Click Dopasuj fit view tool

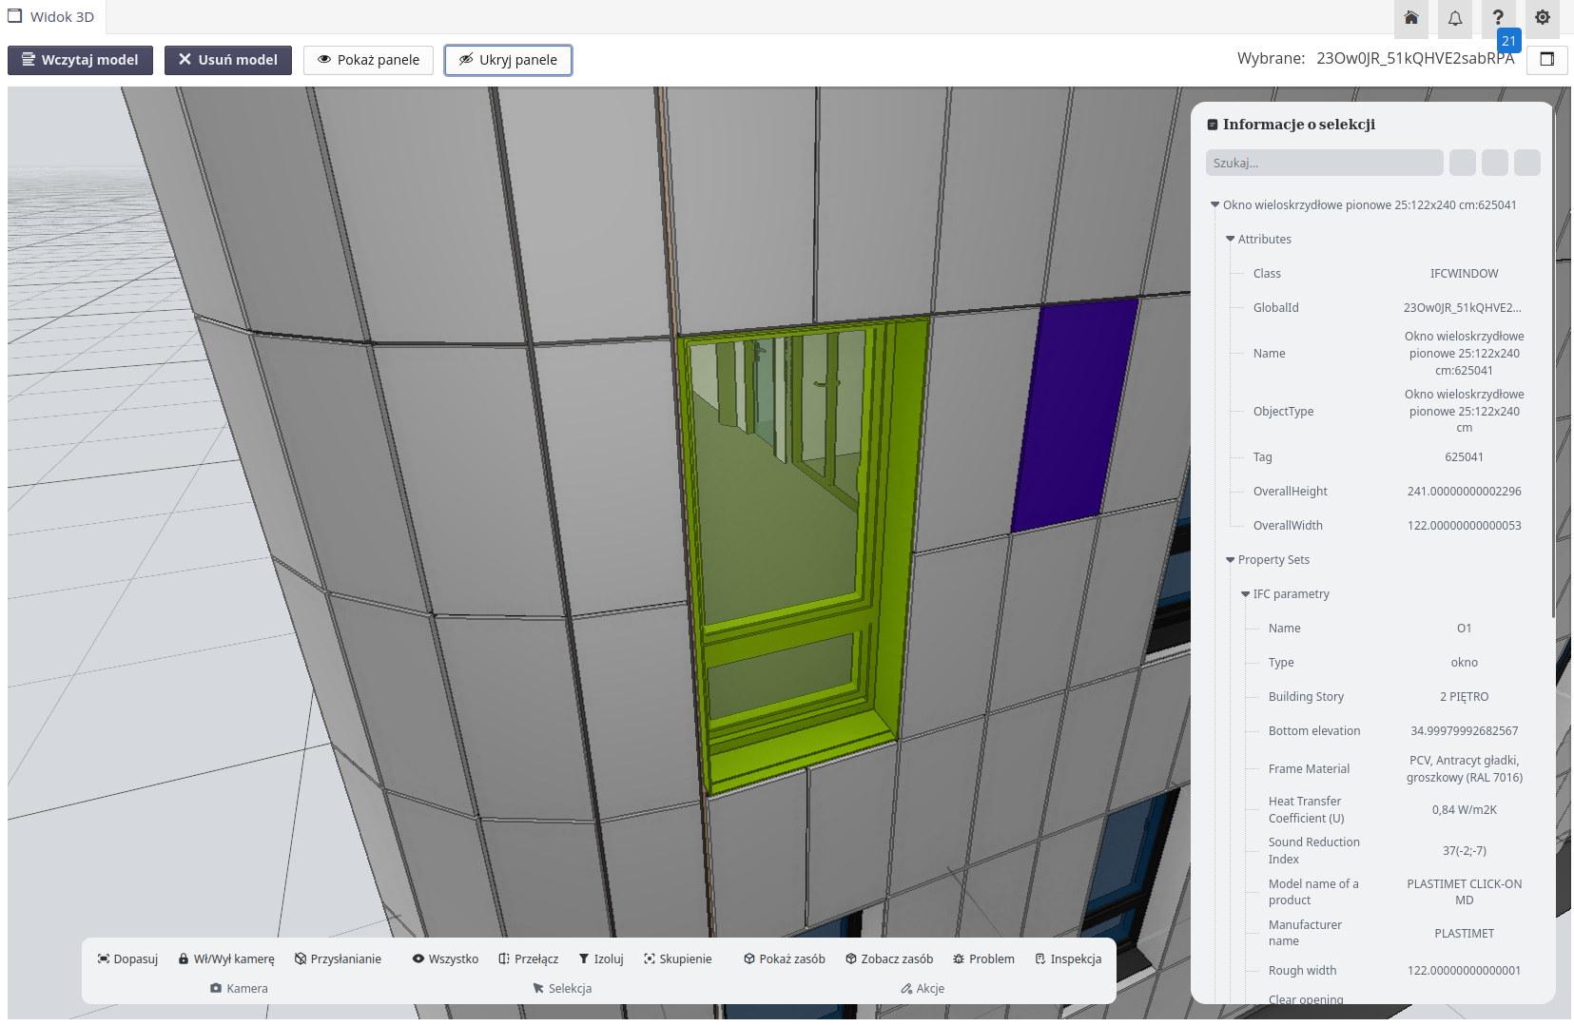click(x=127, y=958)
